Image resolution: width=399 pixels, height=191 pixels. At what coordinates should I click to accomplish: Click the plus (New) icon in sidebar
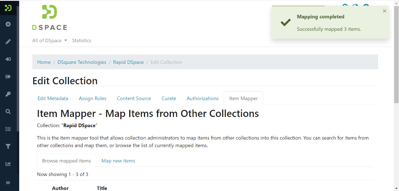tap(8, 24)
